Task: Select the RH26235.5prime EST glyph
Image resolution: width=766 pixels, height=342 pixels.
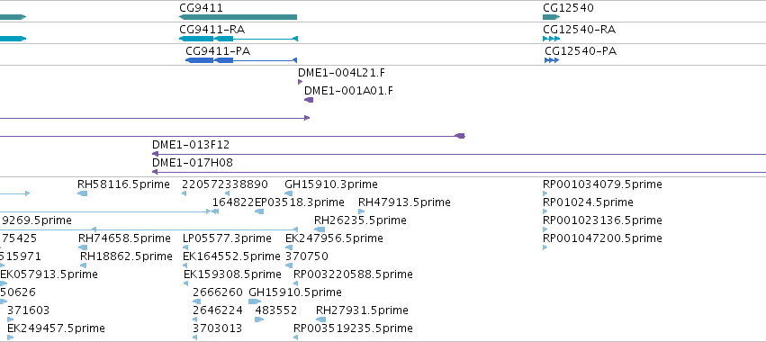Action: (x=320, y=229)
